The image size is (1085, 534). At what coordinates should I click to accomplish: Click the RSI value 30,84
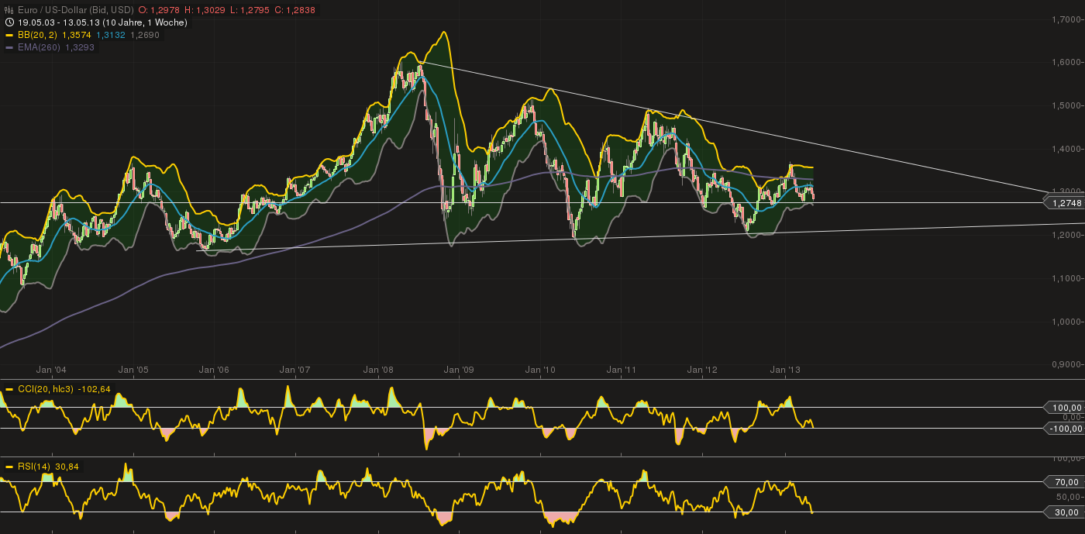click(67, 467)
